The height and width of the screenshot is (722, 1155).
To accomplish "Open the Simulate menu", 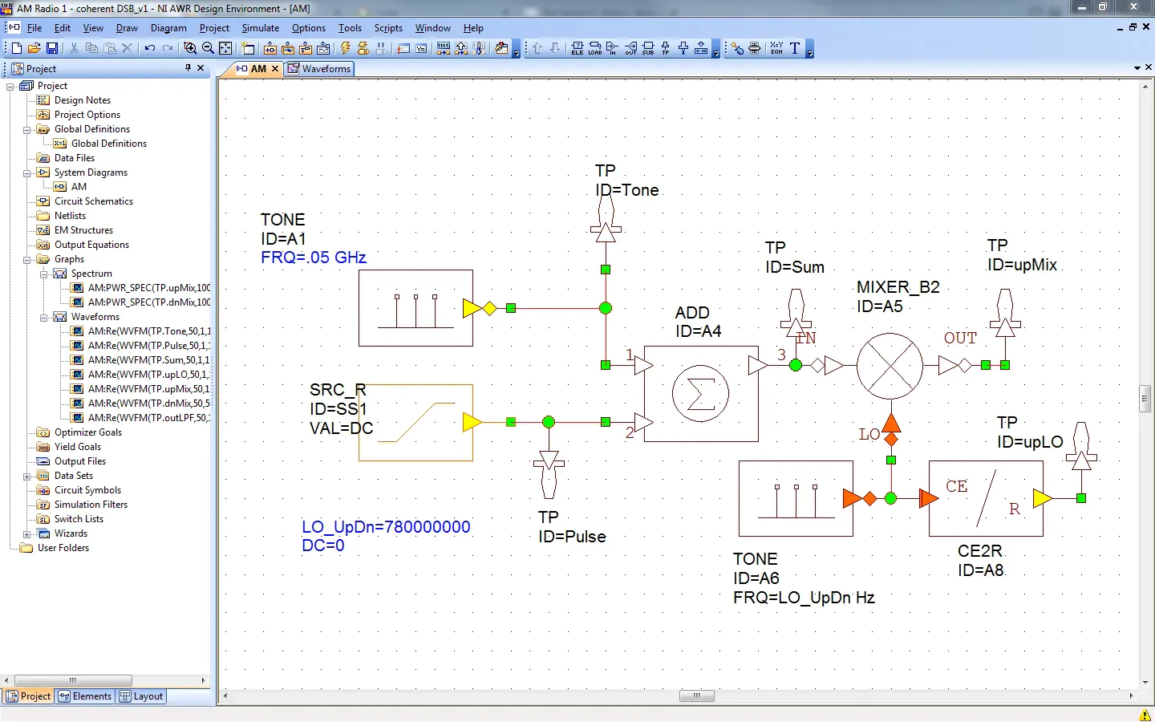I will (261, 28).
